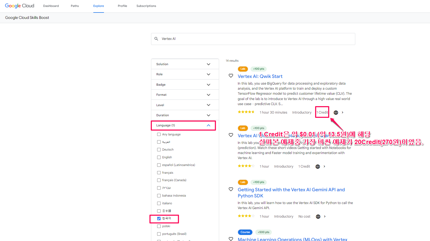Open the Explore tab
The width and height of the screenshot is (430, 241).
pos(99,6)
